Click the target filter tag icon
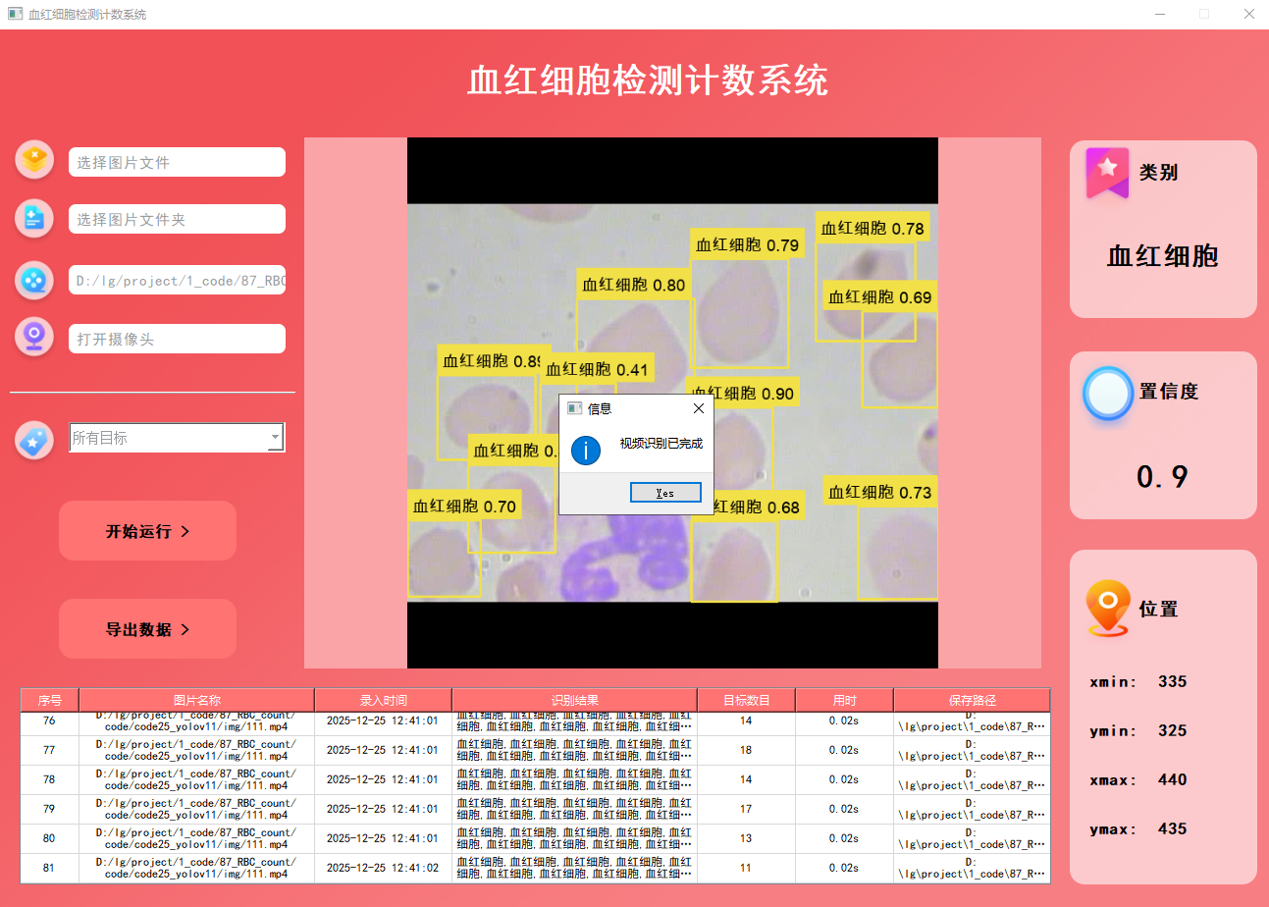Screen dimensions: 1269x907 pos(34,440)
